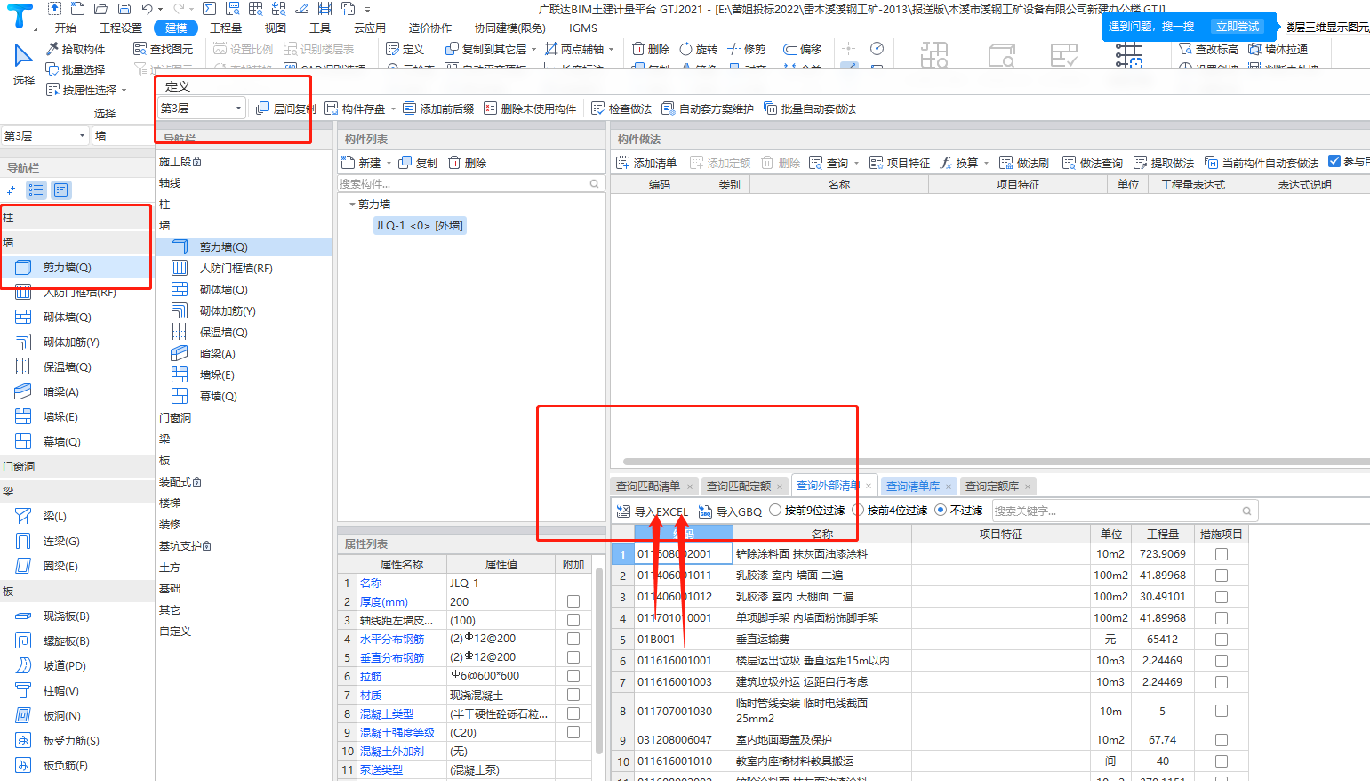
Task: Open the 工程量 ribbon tab
Action: (x=226, y=28)
